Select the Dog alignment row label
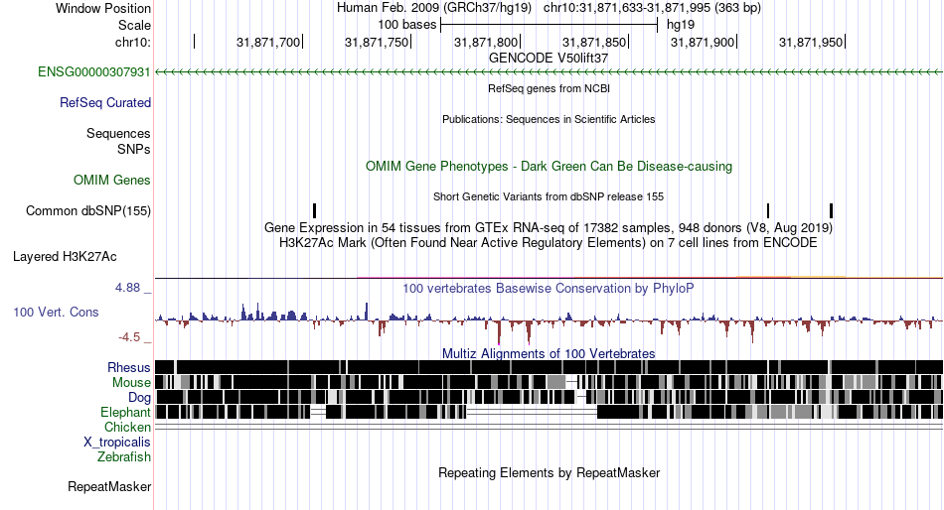 point(139,398)
